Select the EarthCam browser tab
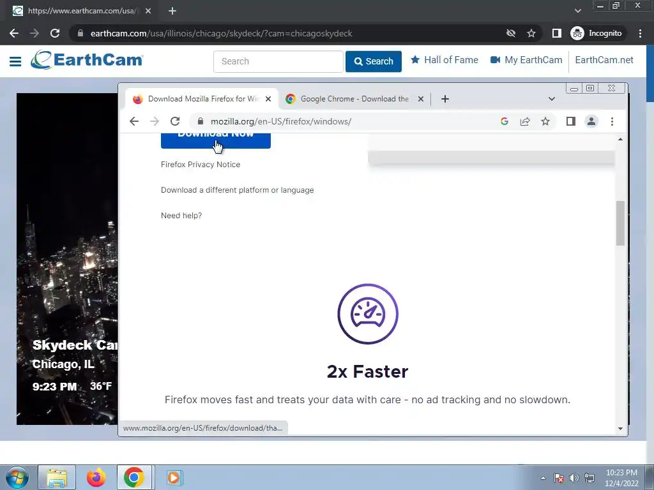This screenshot has height=490, width=654. pos(81,11)
